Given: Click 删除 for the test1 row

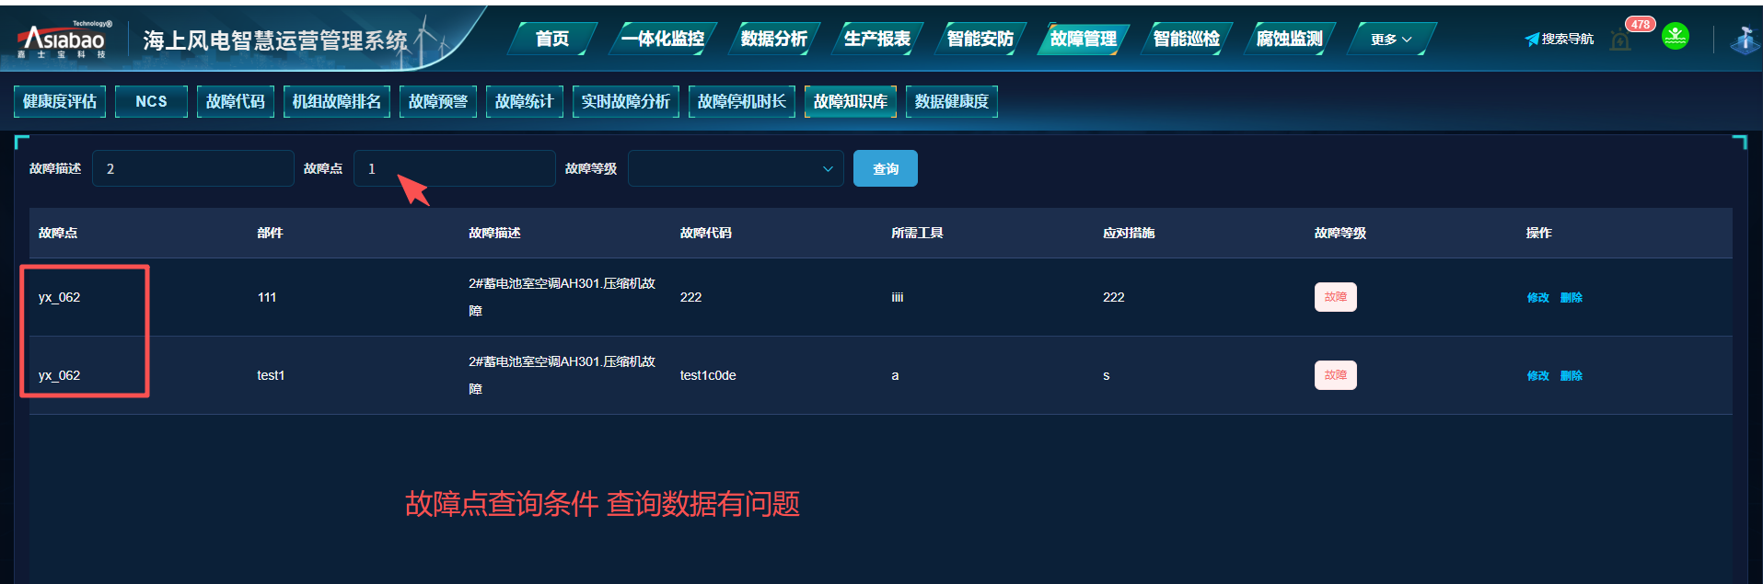Looking at the screenshot, I should [x=1572, y=376].
